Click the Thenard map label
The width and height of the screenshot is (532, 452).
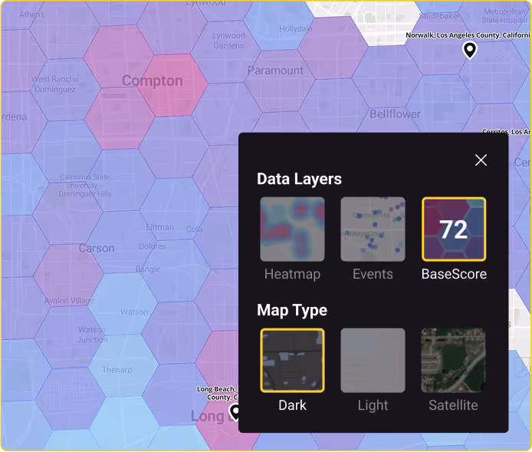[117, 370]
